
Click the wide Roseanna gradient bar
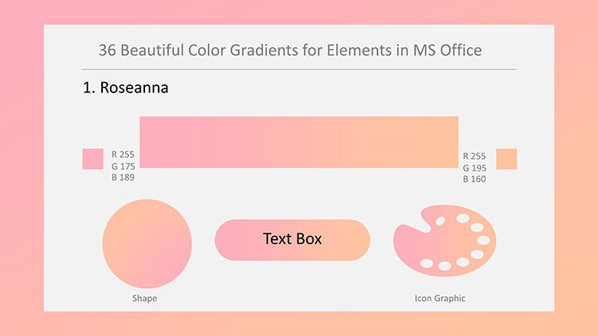point(299,142)
